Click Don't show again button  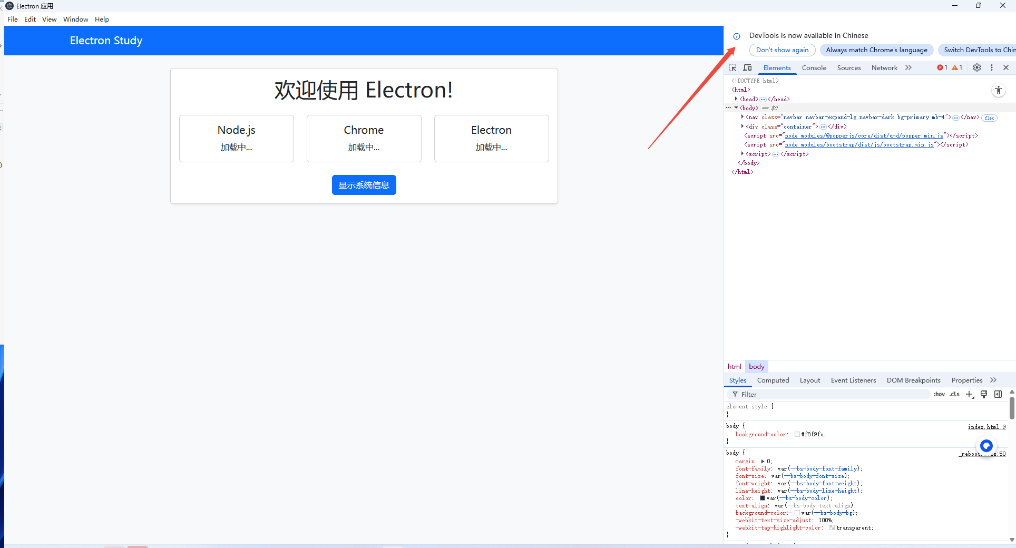[x=782, y=50]
